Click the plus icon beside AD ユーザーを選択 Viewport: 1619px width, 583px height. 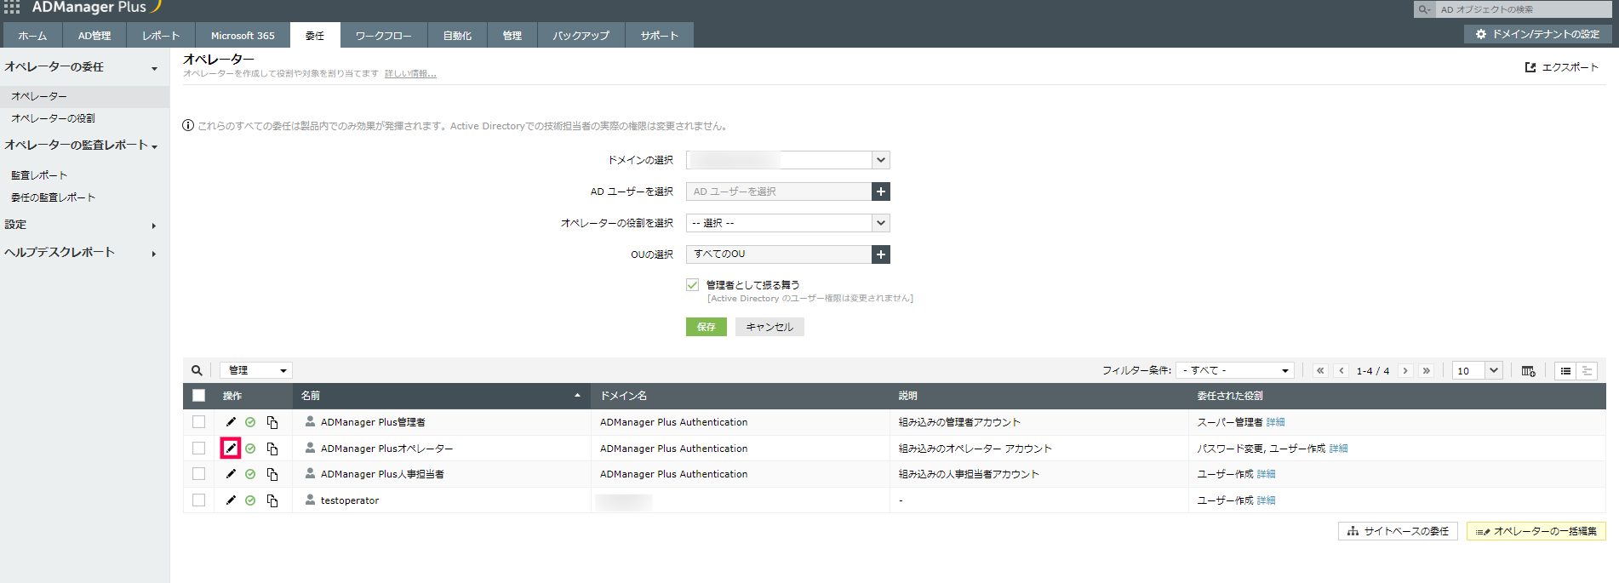coord(881,191)
